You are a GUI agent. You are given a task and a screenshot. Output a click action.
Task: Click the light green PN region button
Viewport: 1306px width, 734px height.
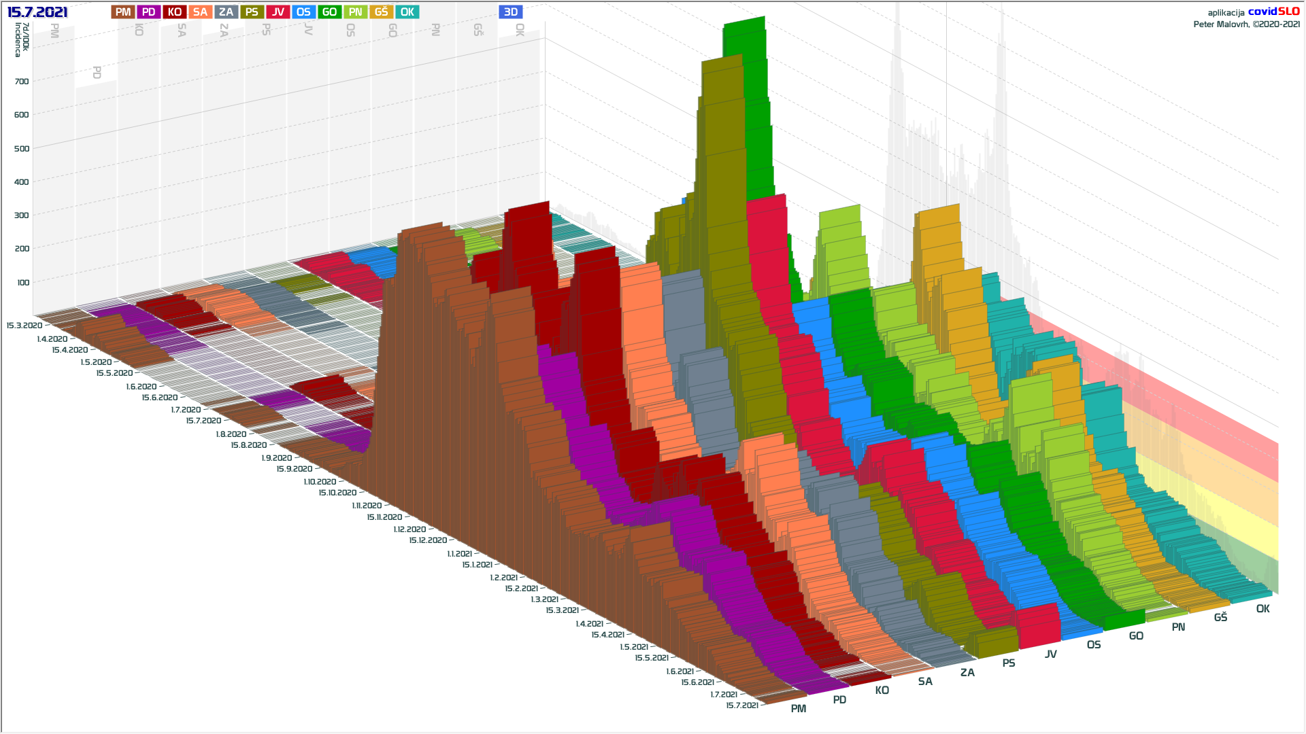pos(355,12)
